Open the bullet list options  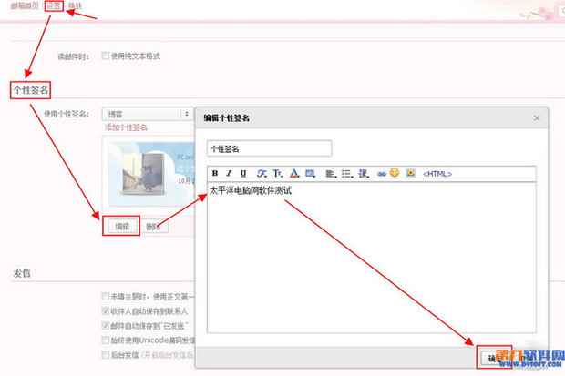[x=347, y=174]
